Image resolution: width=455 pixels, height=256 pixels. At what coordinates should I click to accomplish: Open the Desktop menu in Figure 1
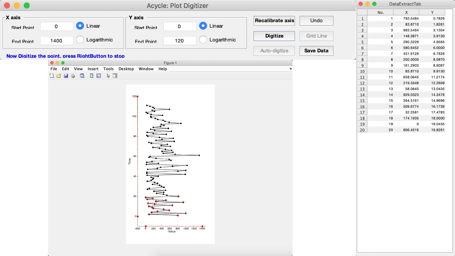[126, 69]
